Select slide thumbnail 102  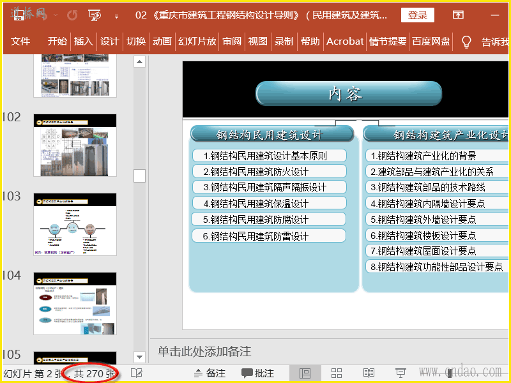[75, 146]
